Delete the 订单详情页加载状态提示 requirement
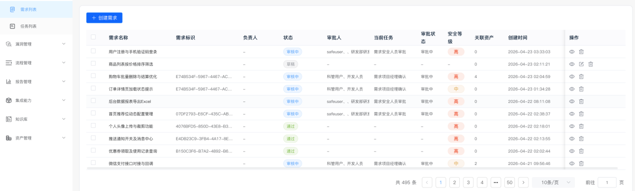The height and width of the screenshot is (191, 635). click(581, 89)
